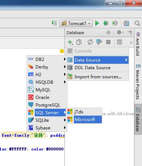
Task: Select the Microsoft driver option
Action: tap(84, 120)
